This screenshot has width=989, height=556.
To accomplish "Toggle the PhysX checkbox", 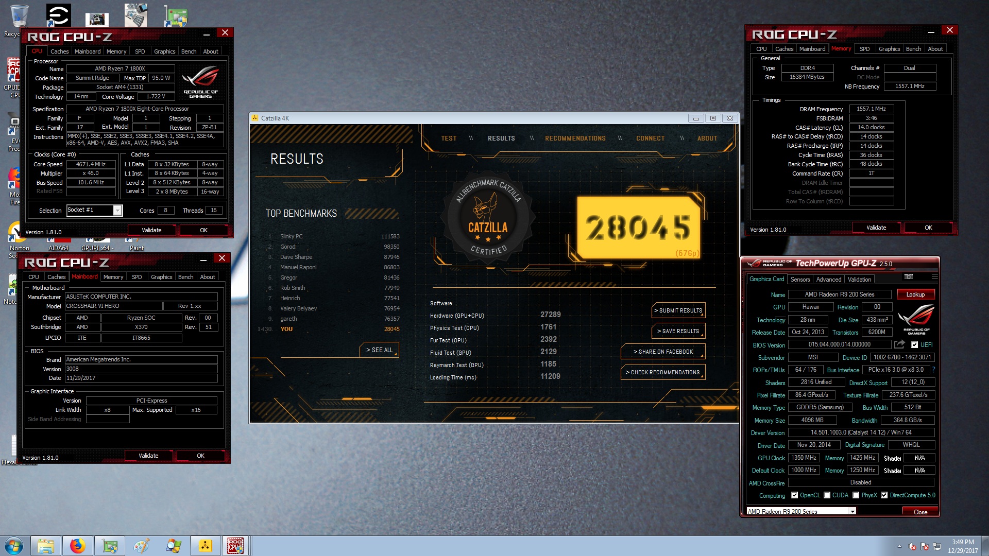I will [x=856, y=495].
